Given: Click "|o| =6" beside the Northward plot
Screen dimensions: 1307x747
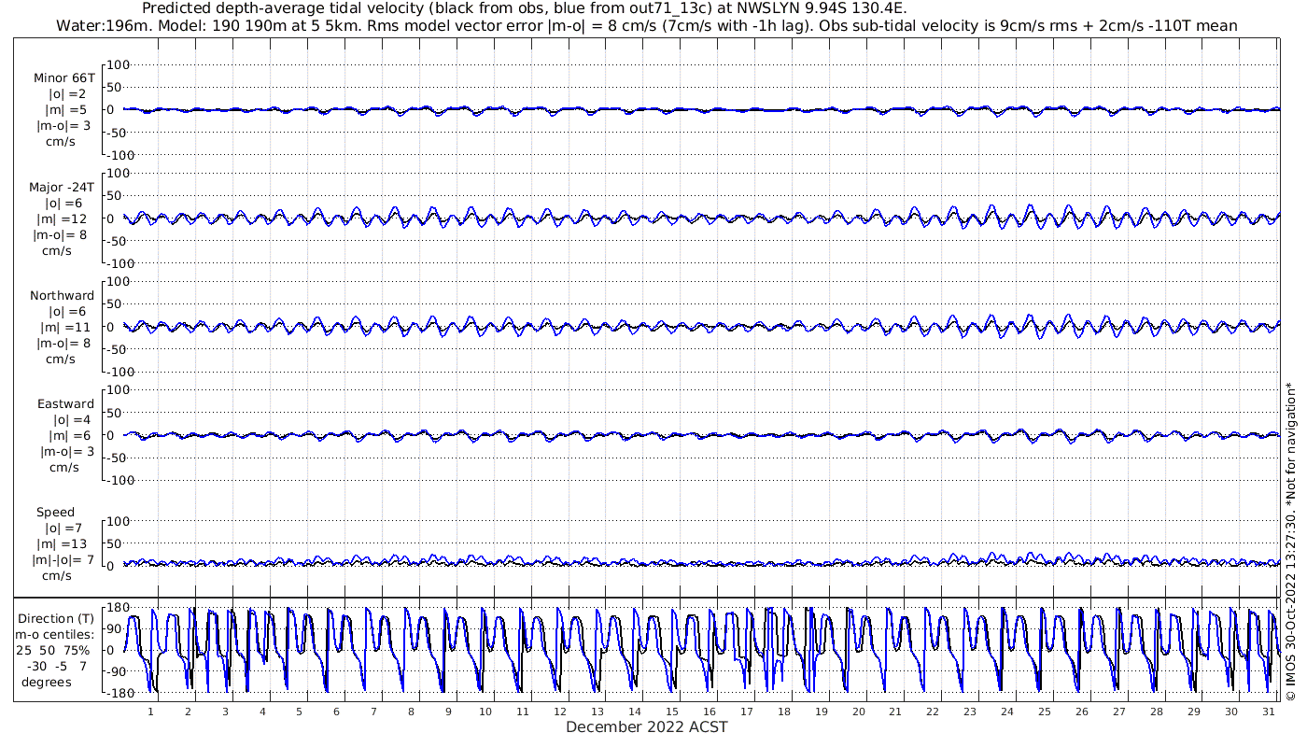Looking at the screenshot, I should click(x=67, y=312).
